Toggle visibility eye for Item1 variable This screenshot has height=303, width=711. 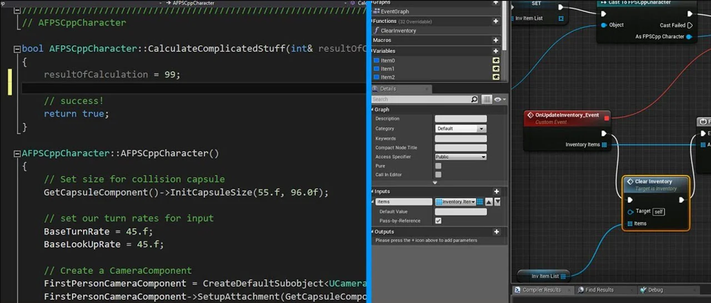point(496,69)
